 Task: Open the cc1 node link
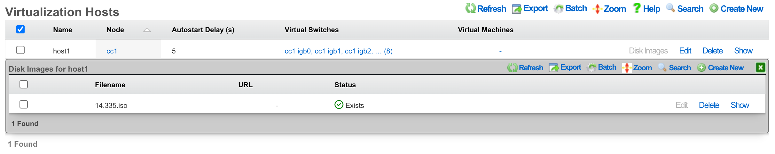click(112, 51)
